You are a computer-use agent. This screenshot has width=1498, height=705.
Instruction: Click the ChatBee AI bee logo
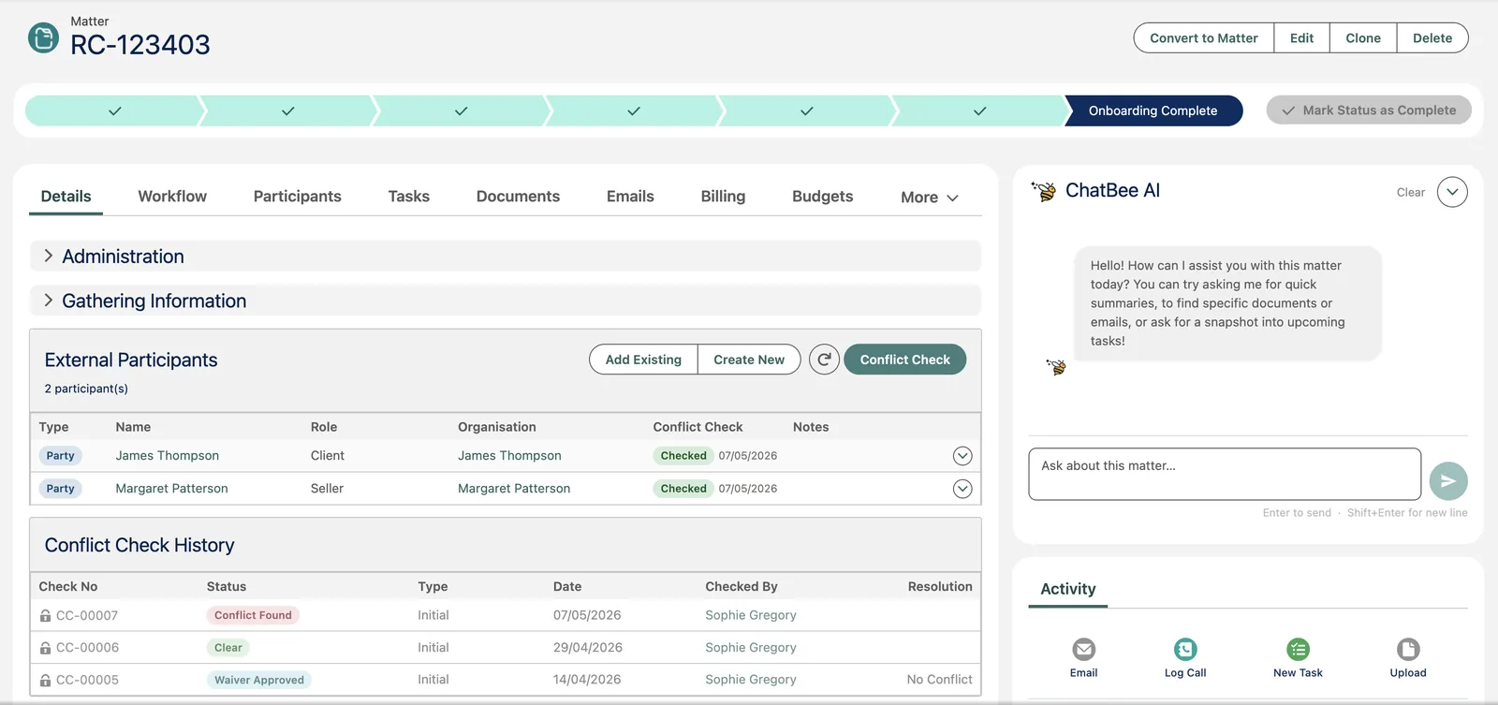point(1044,191)
